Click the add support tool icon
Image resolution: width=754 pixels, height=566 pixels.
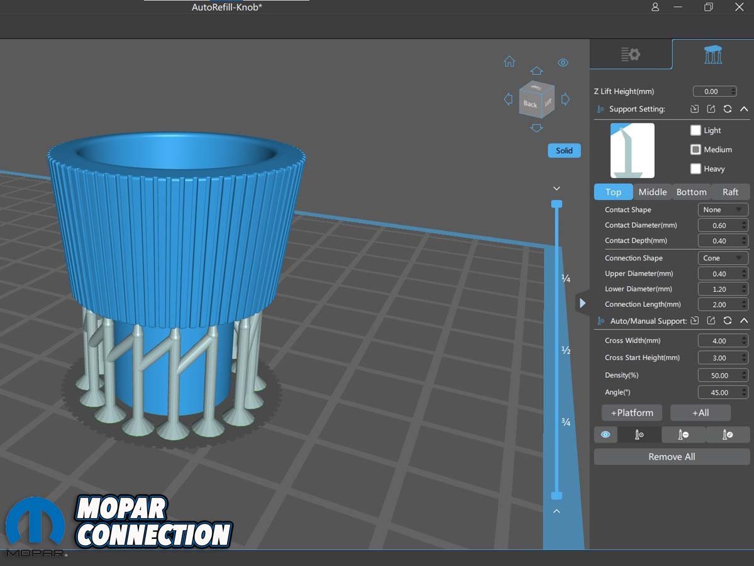tap(639, 435)
